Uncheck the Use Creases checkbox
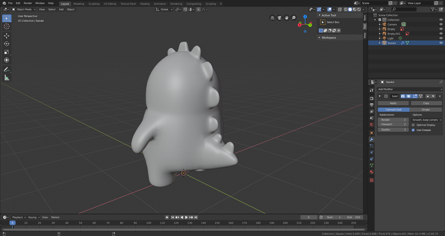 [413, 130]
